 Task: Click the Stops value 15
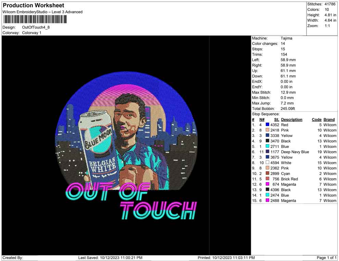pos(283,49)
